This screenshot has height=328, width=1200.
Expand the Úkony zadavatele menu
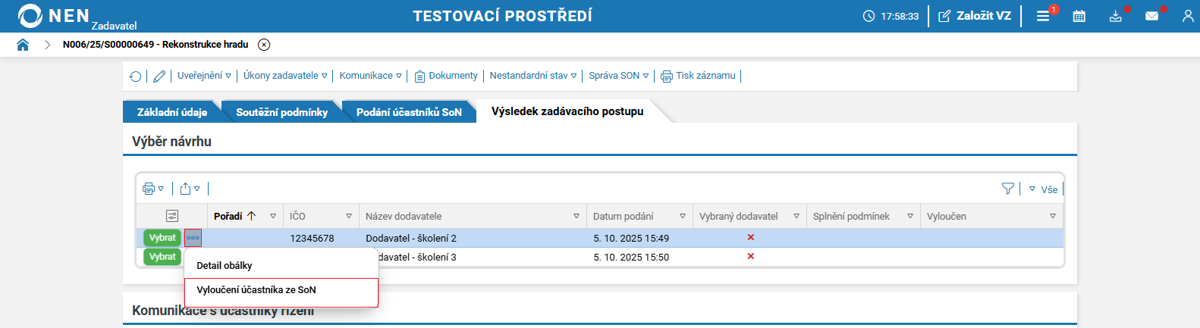point(284,76)
